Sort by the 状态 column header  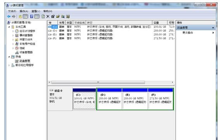119,23
